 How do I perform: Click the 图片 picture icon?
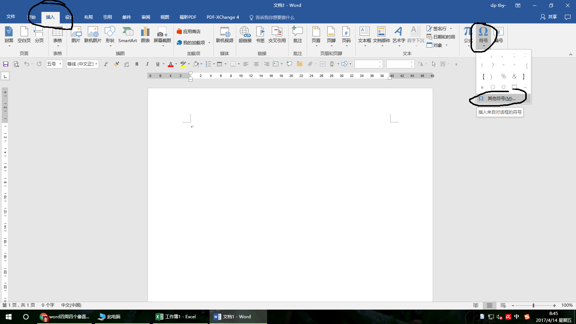click(x=76, y=35)
